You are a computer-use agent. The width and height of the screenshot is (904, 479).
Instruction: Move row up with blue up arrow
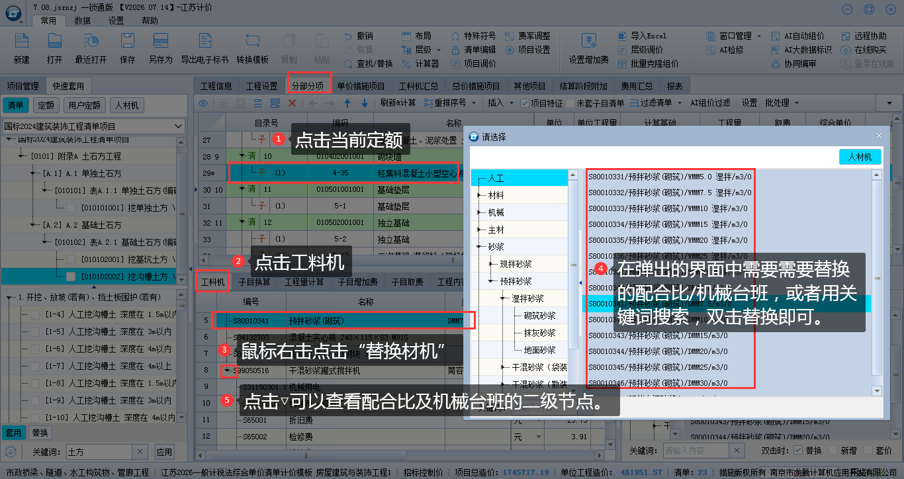[347, 103]
